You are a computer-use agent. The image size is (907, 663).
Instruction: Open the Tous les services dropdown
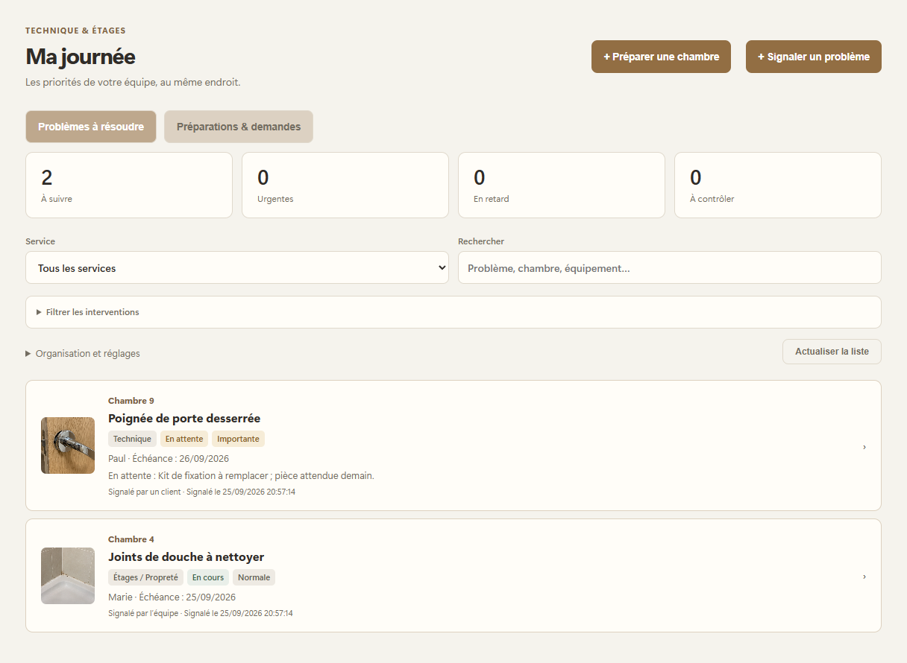237,267
